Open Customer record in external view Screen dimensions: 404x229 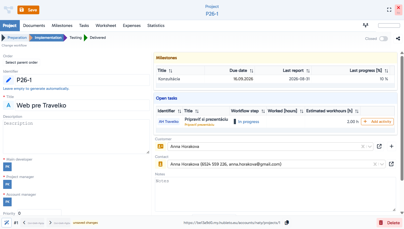tap(379, 146)
